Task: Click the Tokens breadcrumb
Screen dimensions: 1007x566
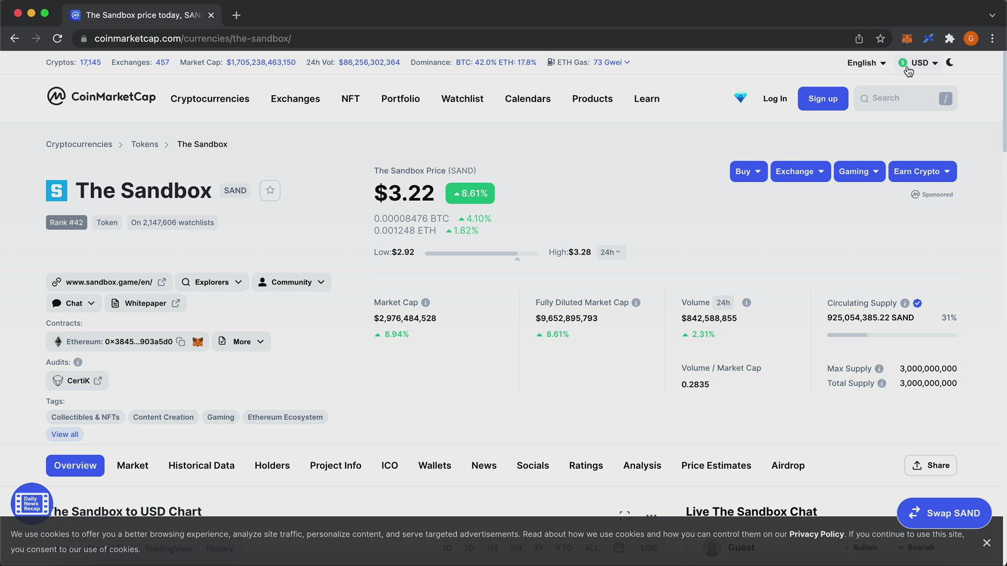Action: [x=145, y=144]
